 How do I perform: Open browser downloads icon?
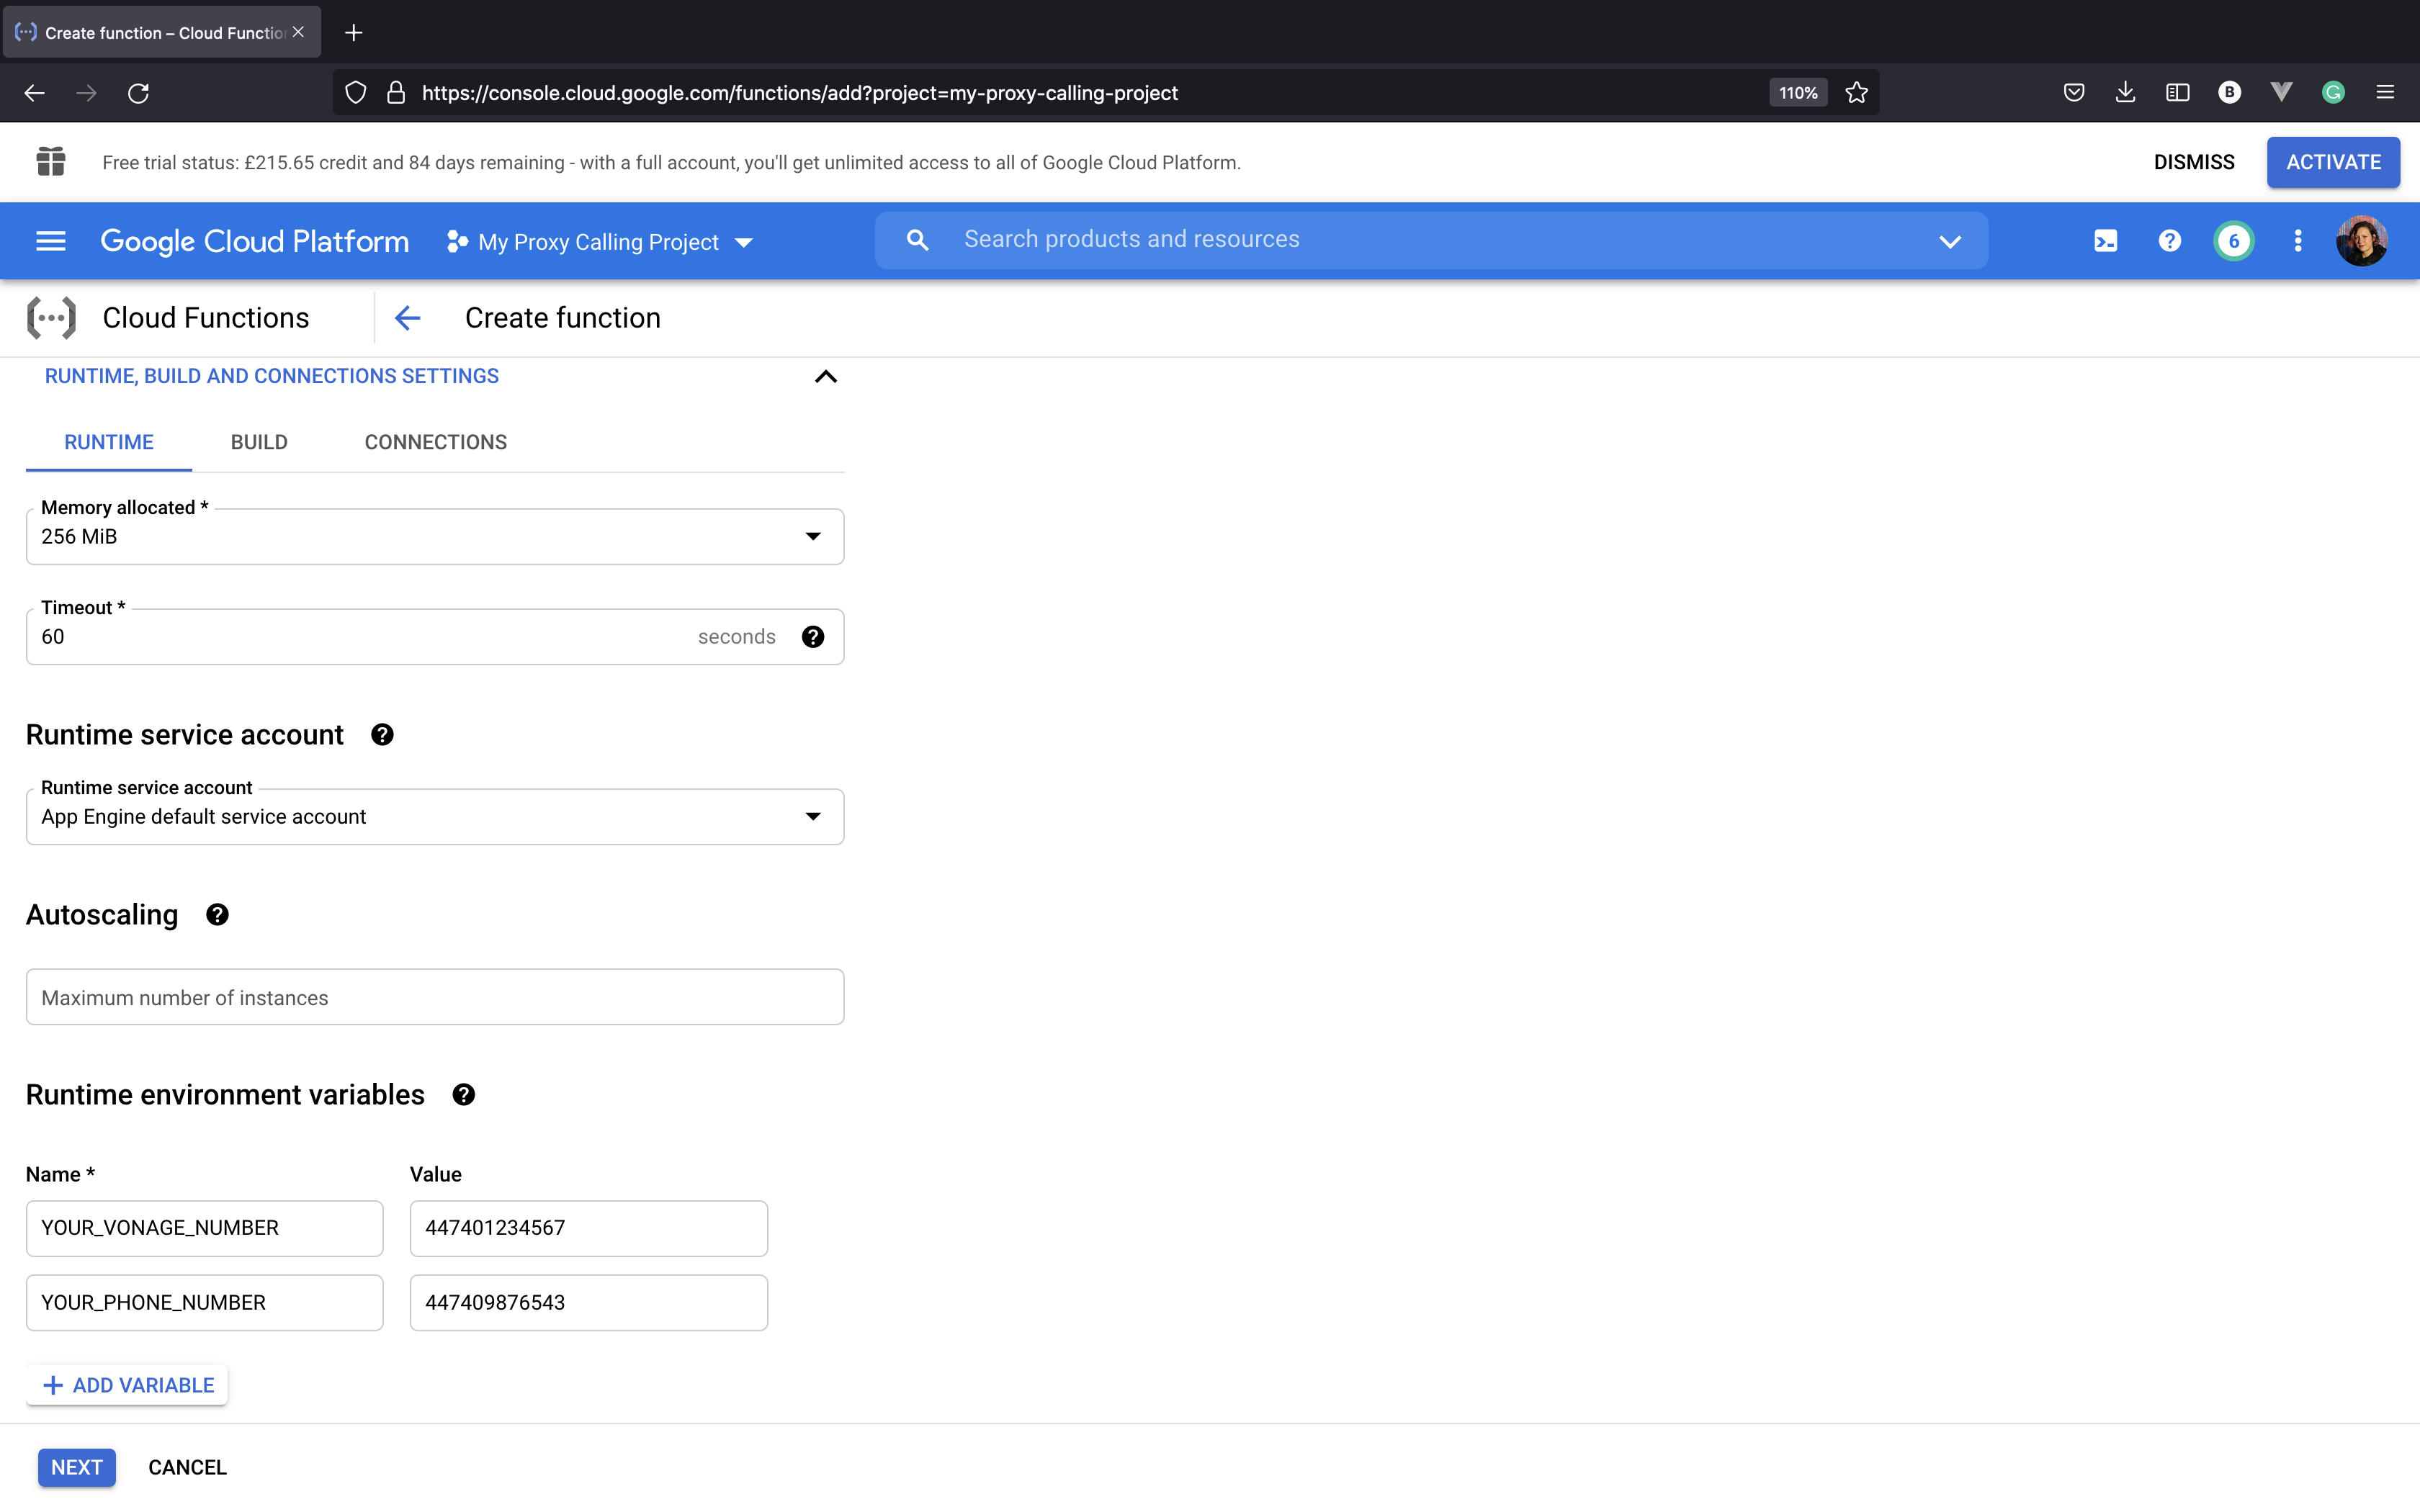pos(2126,93)
